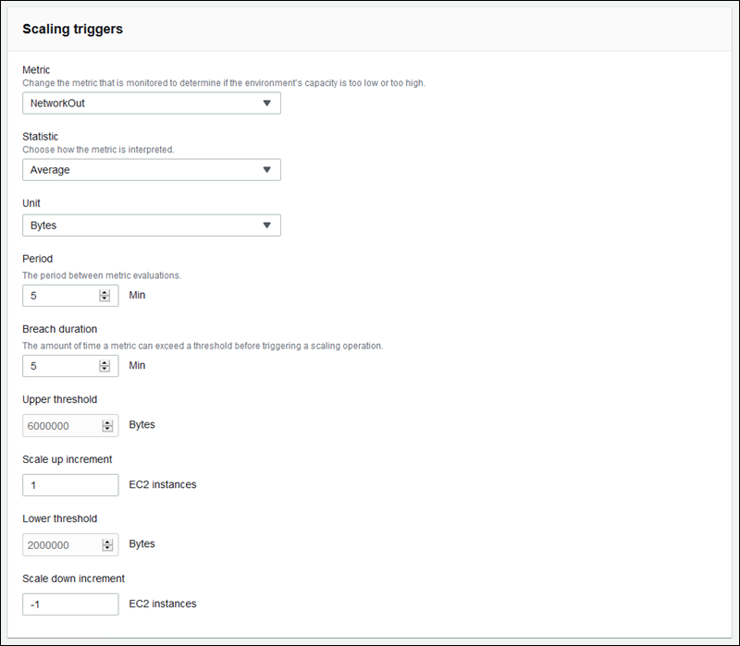Screen dimensions: 740x646
Task: Click the triangle arrow on the Unit dropdown
Action: point(266,225)
